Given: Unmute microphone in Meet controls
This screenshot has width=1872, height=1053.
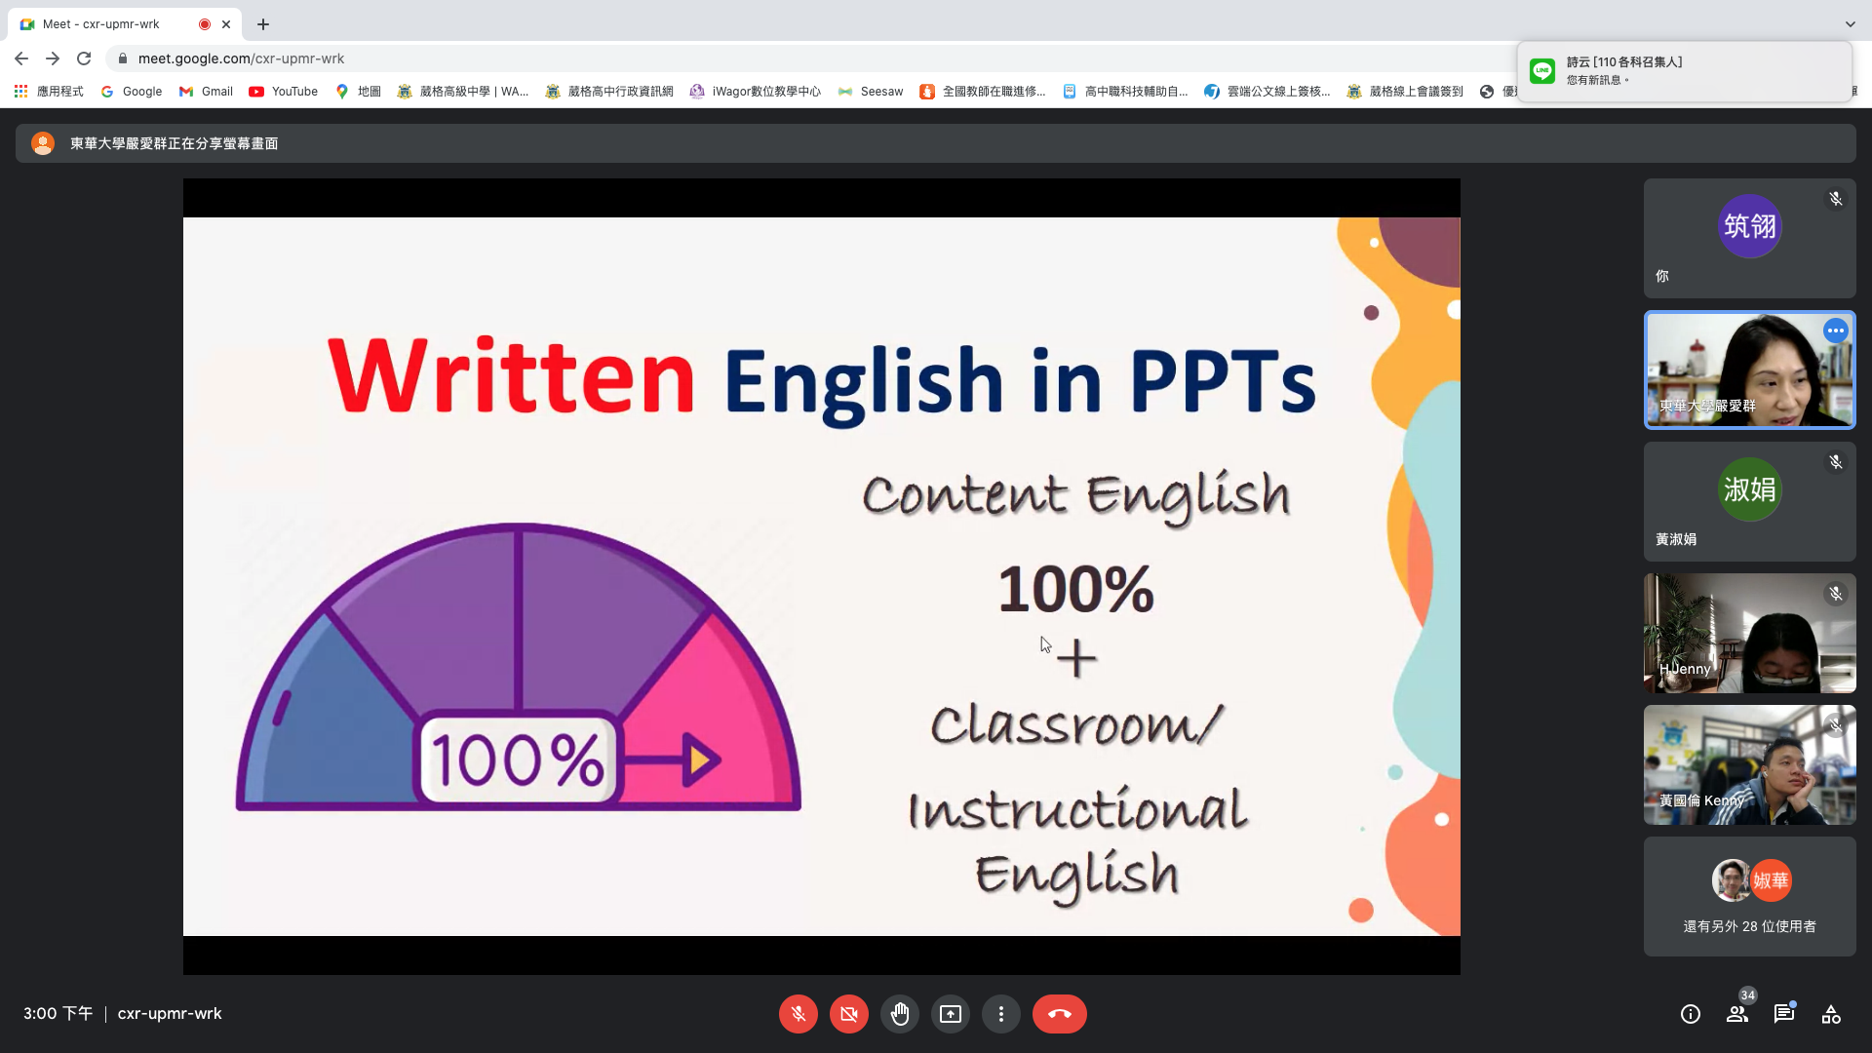Looking at the screenshot, I should 798,1014.
